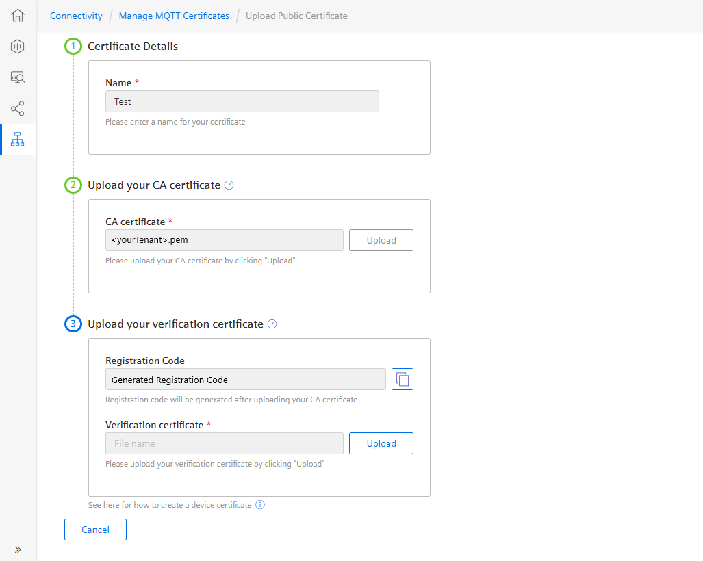Click "Please enter a name for your certificate" hint
The width and height of the screenshot is (703, 561).
[175, 122]
